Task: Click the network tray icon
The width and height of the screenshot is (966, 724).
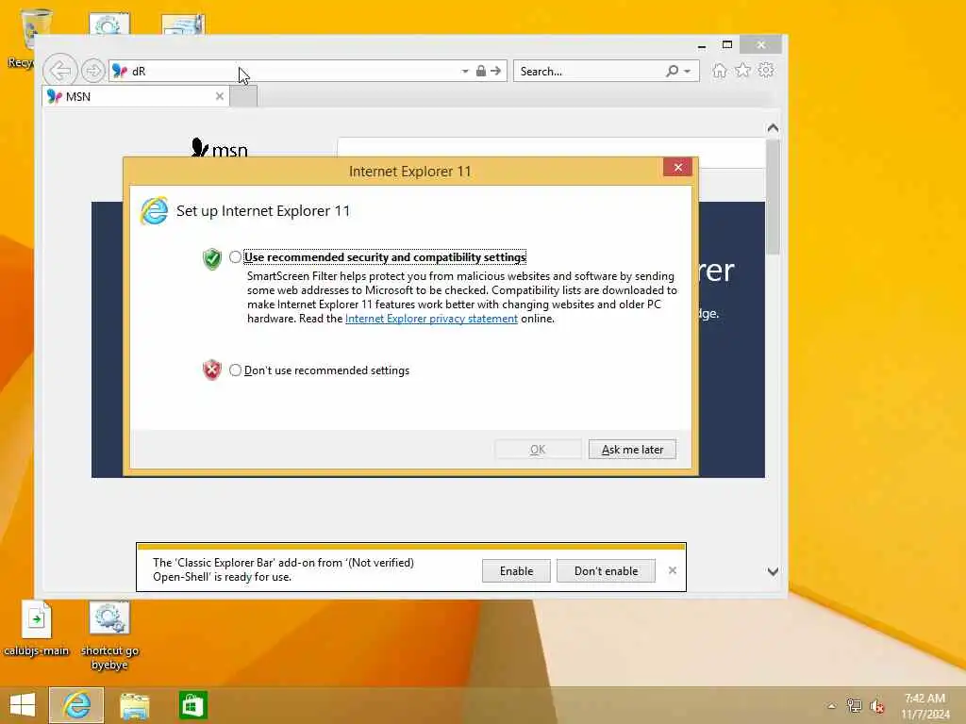Action: [854, 705]
